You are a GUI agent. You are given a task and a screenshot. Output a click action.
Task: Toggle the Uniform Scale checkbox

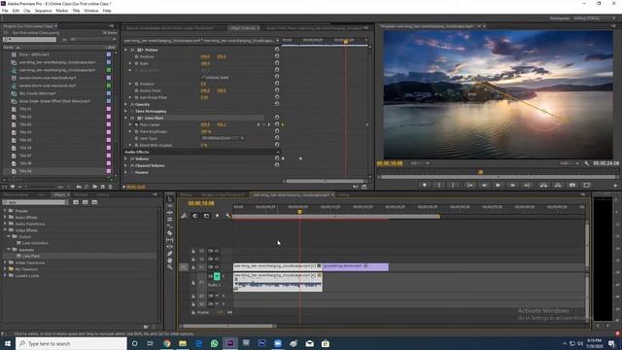203,78
